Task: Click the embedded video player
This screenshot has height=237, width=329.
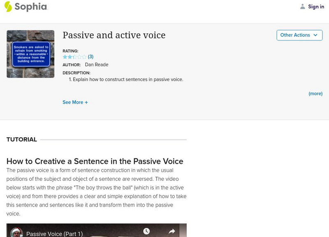Action: click(x=96, y=230)
